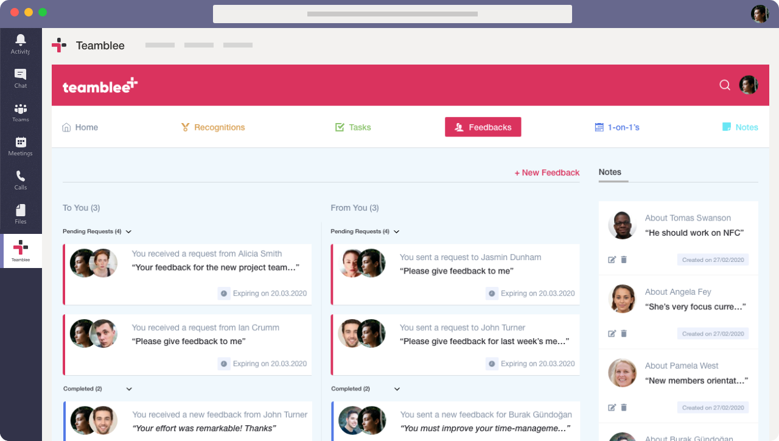Click the search magnifier in red header
779x441 pixels.
[x=725, y=85]
